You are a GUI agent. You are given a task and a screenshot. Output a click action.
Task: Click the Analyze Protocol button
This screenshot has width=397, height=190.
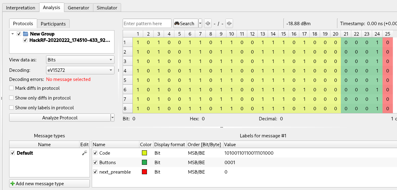coord(60,118)
